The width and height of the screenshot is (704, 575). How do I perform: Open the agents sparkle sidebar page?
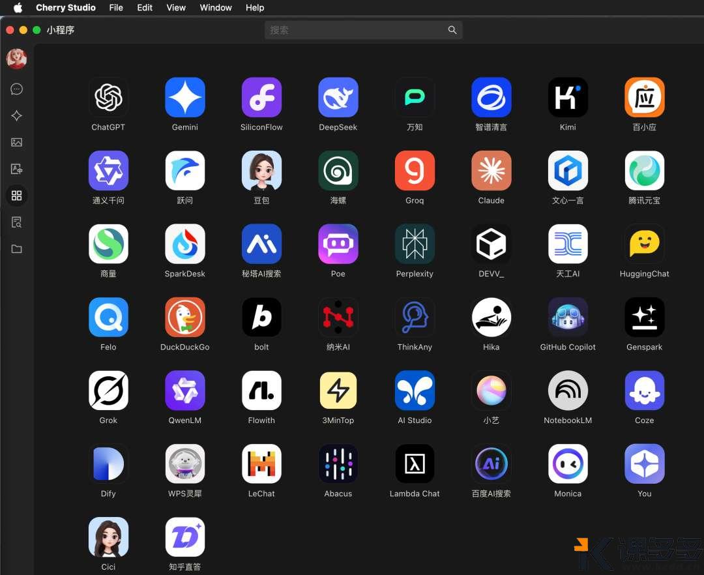(x=16, y=116)
